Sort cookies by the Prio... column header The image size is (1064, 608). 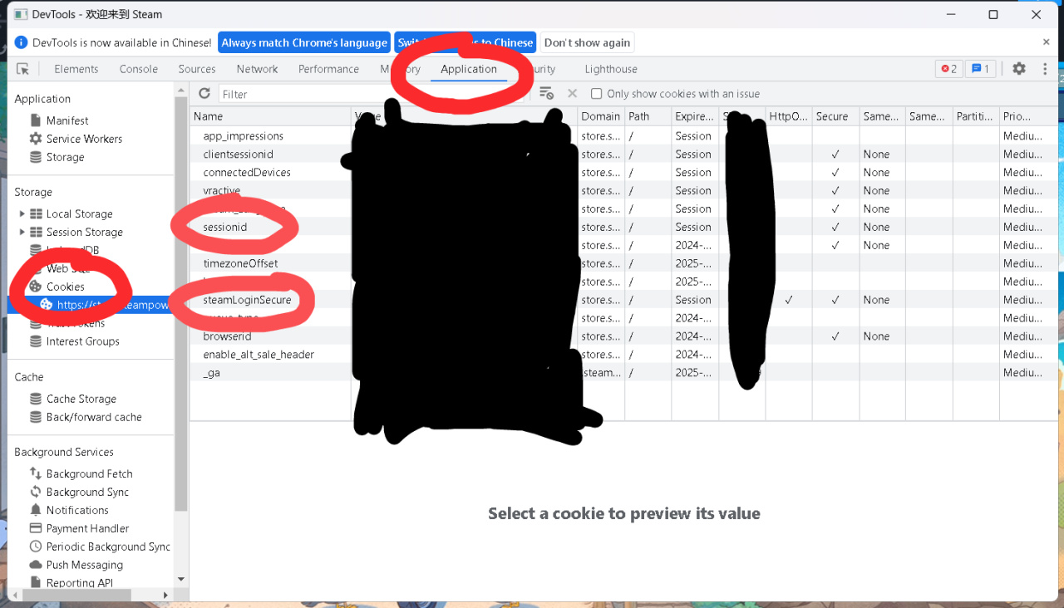click(1028, 116)
